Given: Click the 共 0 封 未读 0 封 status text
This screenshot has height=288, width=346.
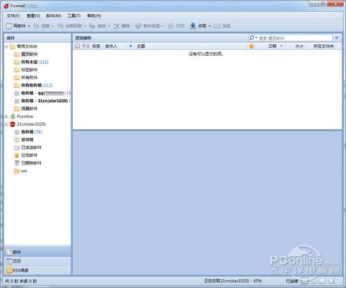Looking at the screenshot, I should point(21,281).
